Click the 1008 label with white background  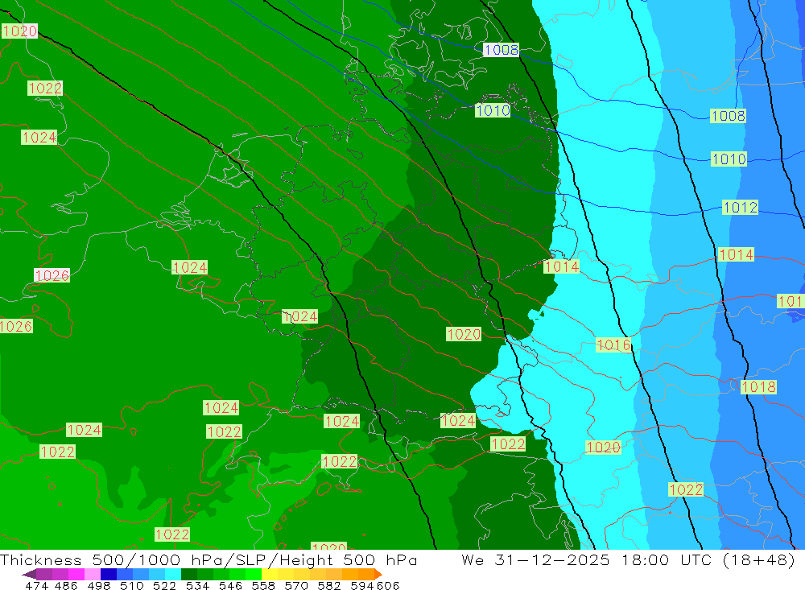point(501,50)
